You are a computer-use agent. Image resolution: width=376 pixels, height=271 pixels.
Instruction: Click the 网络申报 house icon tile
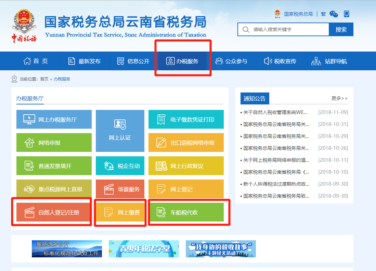click(54, 143)
